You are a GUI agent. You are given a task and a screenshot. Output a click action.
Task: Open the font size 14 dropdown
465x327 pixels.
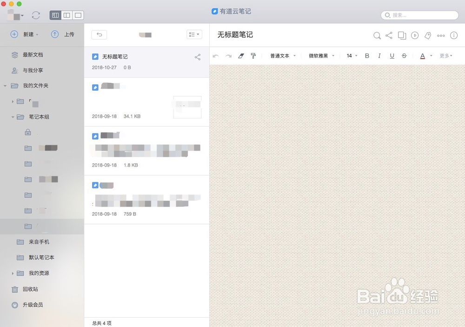point(351,55)
